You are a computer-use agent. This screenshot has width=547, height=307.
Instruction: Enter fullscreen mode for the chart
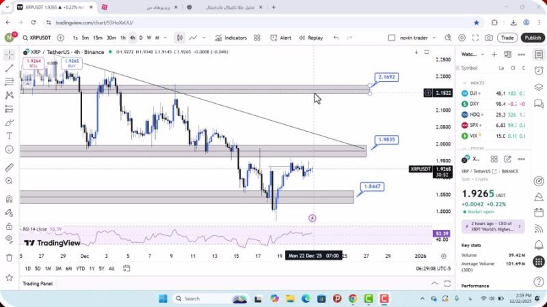click(x=475, y=38)
